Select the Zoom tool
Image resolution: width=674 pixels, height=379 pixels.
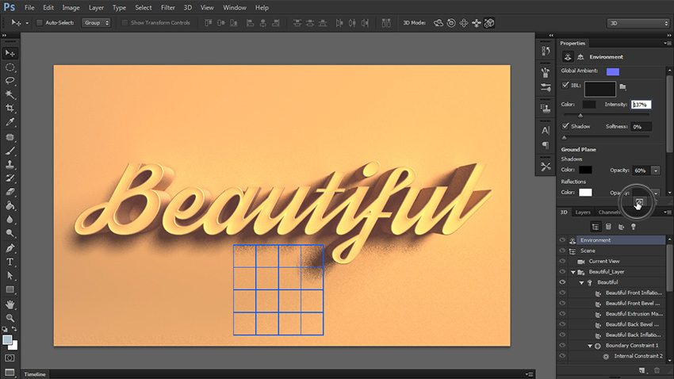click(x=10, y=317)
